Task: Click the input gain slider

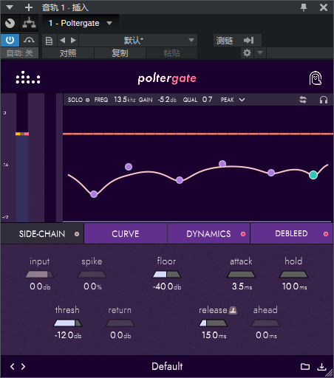Action: click(x=39, y=275)
